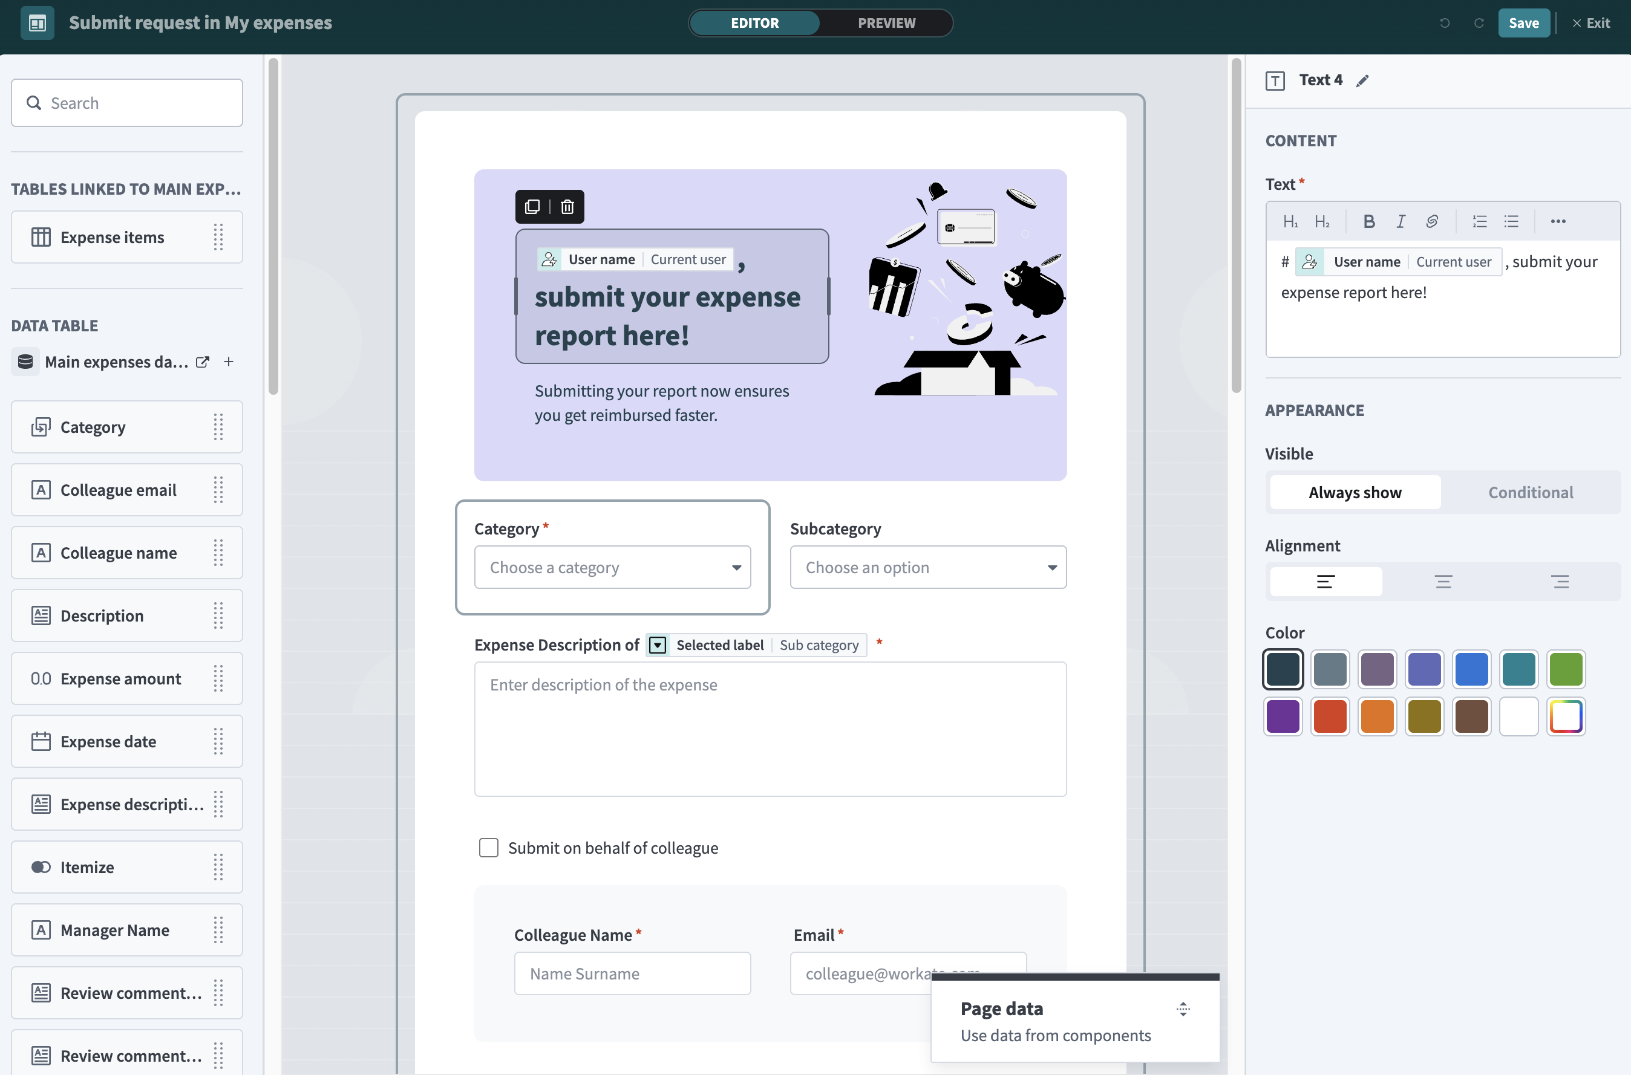Switch to the Preview tab

(886, 22)
